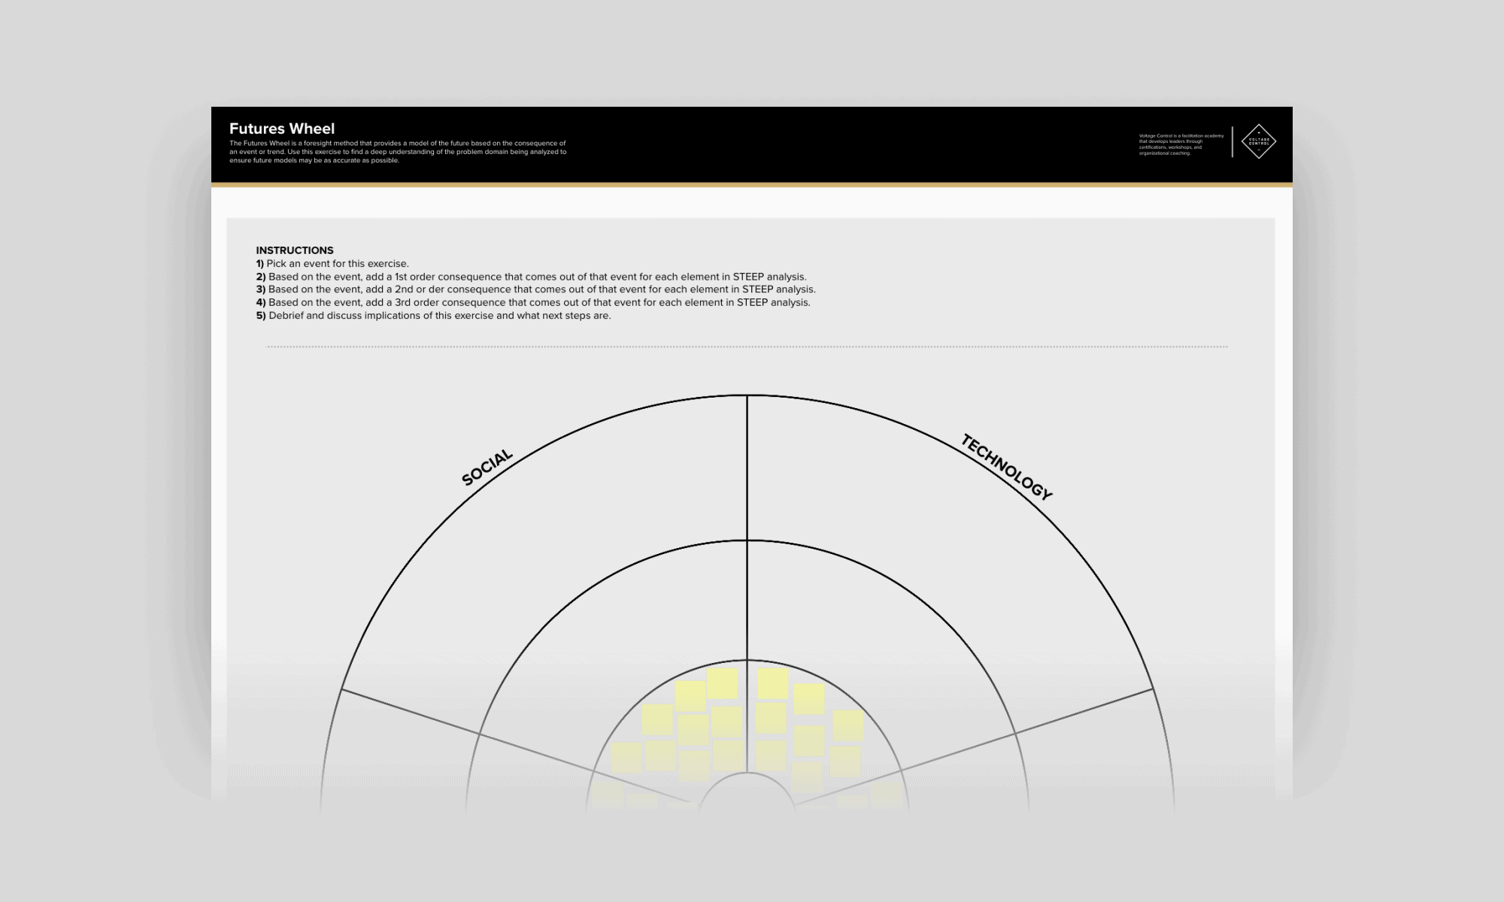1504x902 pixels.
Task: Select topmost yellow sticky note in Social sector
Action: (722, 683)
